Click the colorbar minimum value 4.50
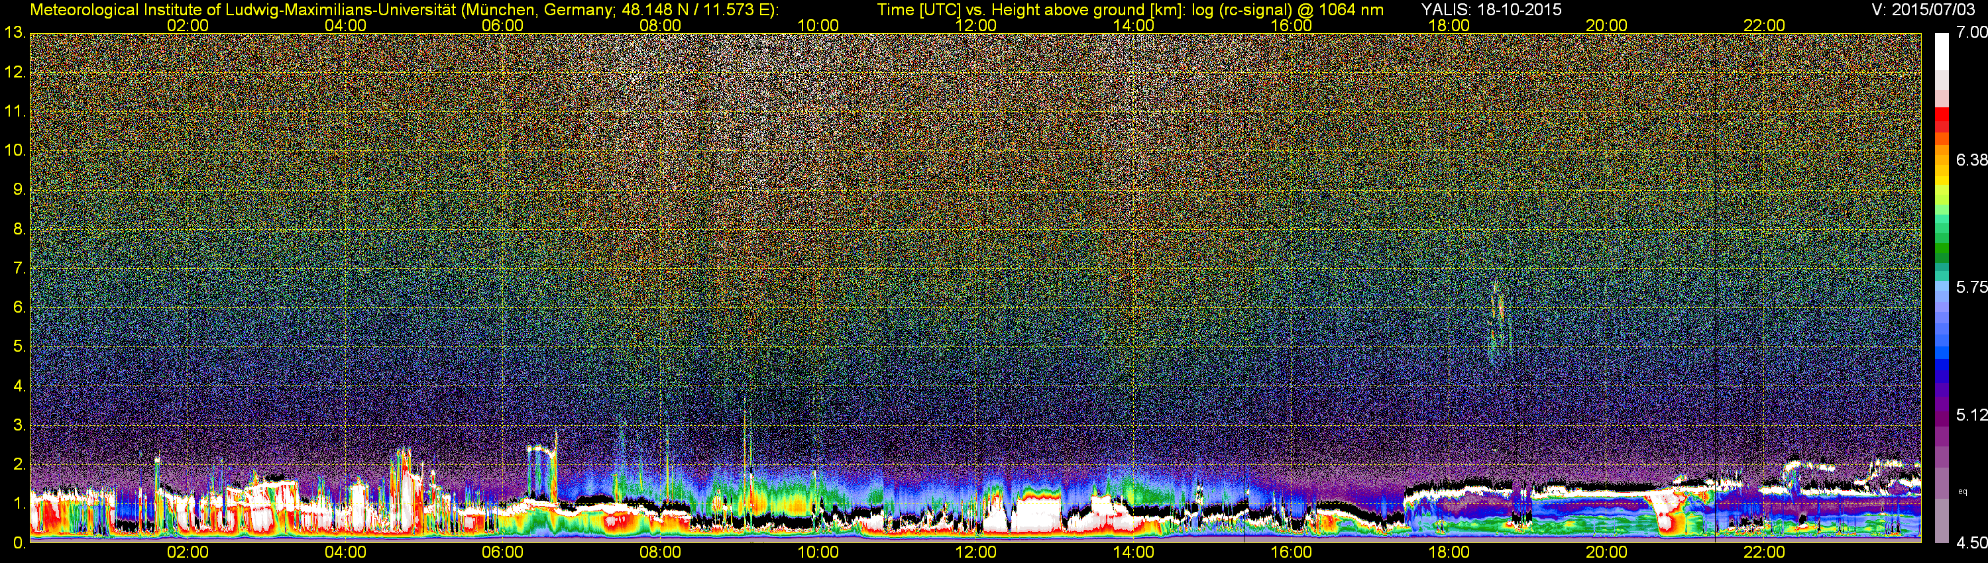The width and height of the screenshot is (1988, 563). pyautogui.click(x=1971, y=543)
